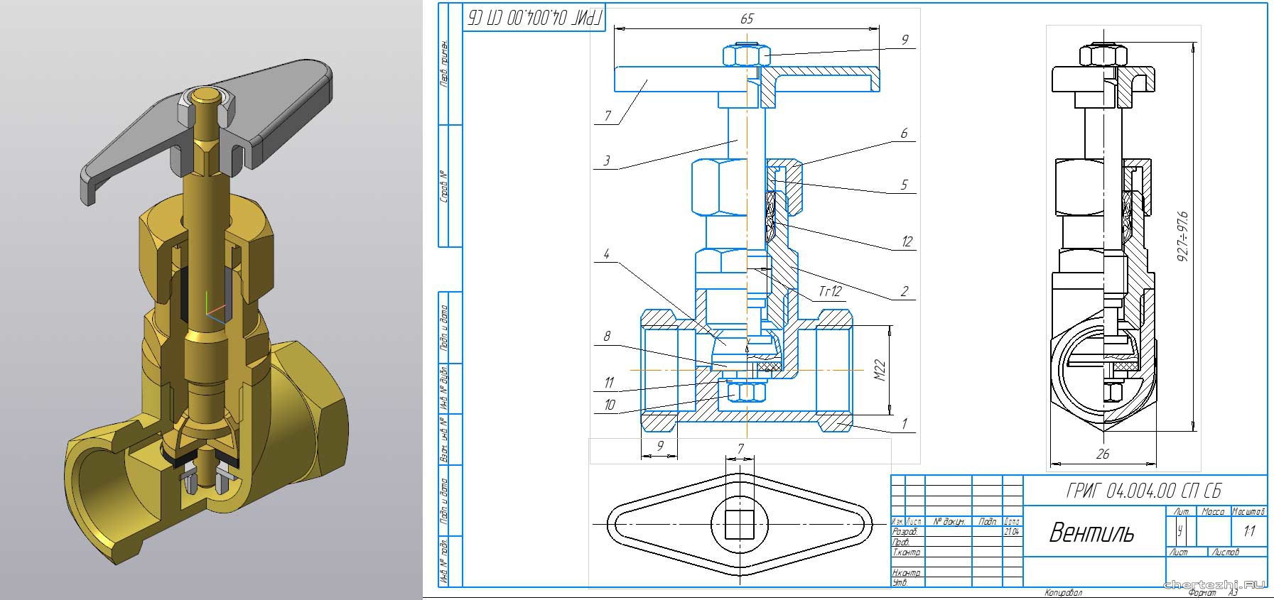The image size is (1274, 600).
Task: Click part callout number 10
Action: click(x=609, y=405)
